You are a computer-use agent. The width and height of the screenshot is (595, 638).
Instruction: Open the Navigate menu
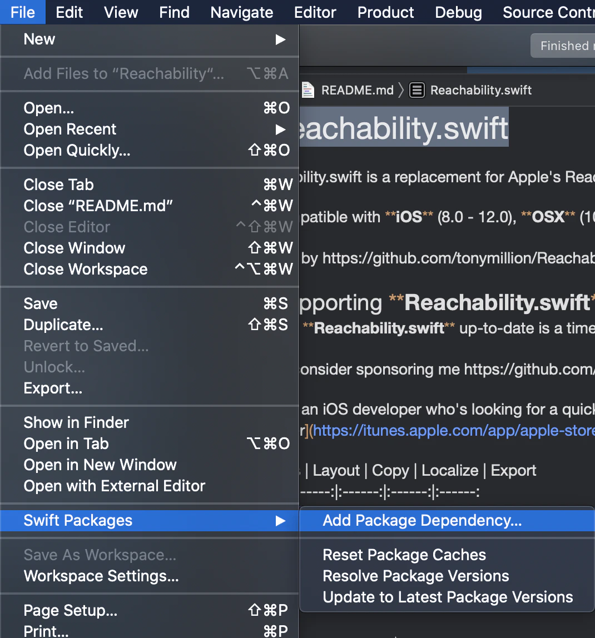point(241,12)
